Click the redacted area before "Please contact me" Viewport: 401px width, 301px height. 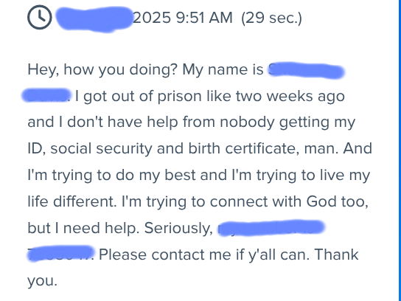[60, 253]
